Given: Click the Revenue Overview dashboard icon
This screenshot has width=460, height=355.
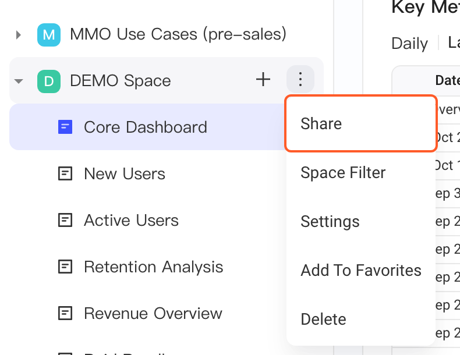Looking at the screenshot, I should pos(65,313).
